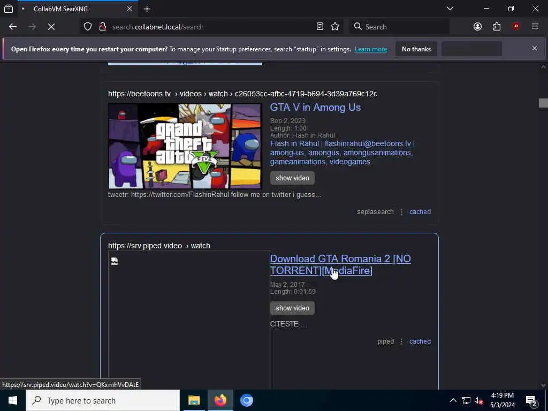
Task: Open the uBlock Origin extension icon
Action: [516, 27]
